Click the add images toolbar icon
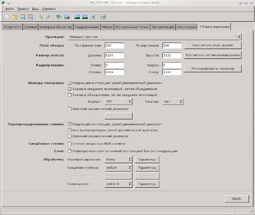This screenshot has height=215, width=255. click(x=59, y=17)
